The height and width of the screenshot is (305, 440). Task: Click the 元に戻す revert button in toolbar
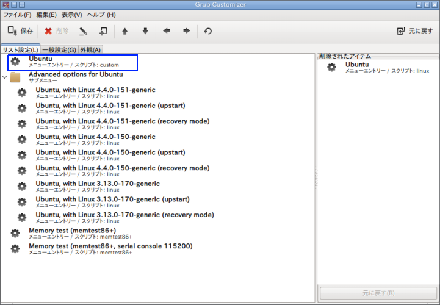tap(415, 31)
